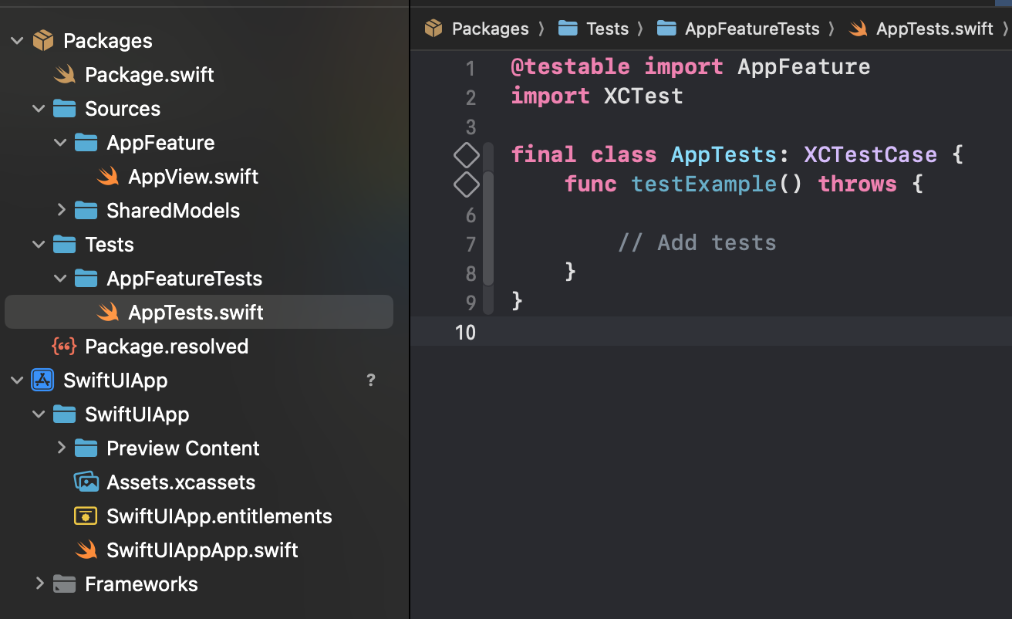This screenshot has width=1012, height=619.
Task: Open Tests in the breadcrumb path bar
Action: point(606,29)
